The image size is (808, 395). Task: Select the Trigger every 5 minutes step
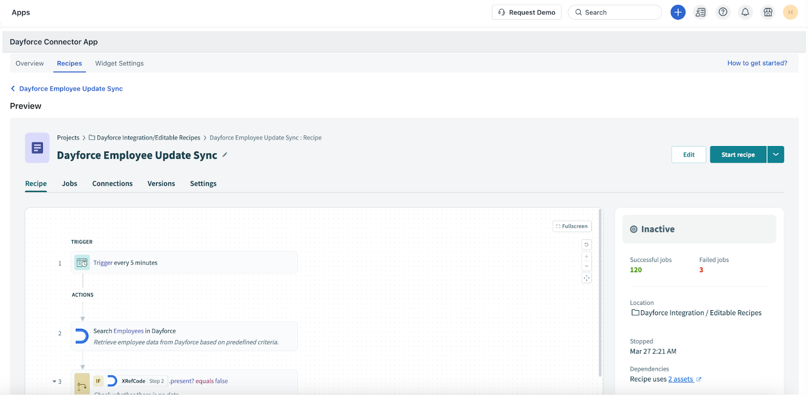point(184,263)
